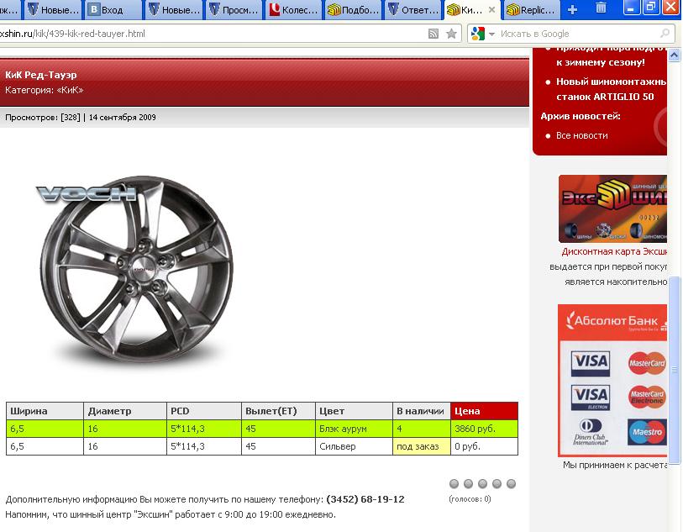Open the closed tabs trash icon
The image size is (683, 532).
[601, 8]
